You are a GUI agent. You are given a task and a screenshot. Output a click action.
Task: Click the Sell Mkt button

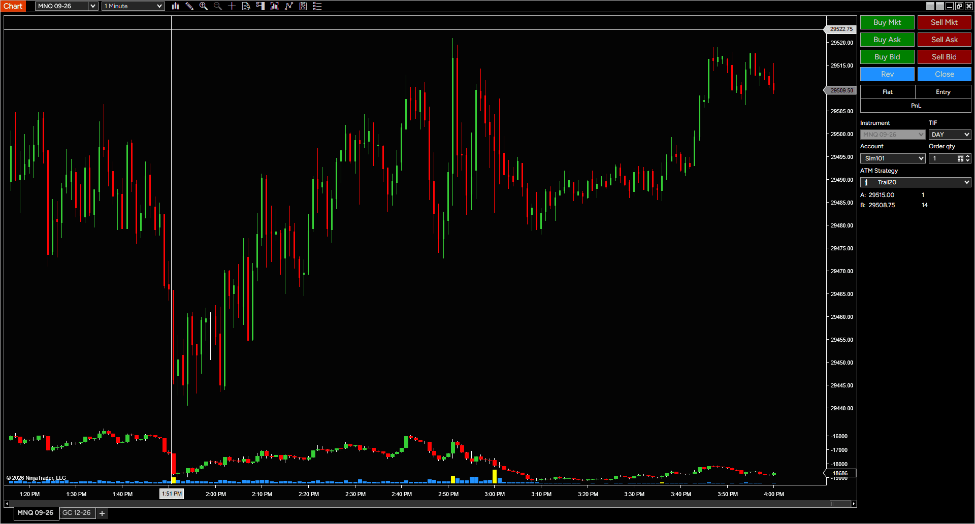point(944,22)
